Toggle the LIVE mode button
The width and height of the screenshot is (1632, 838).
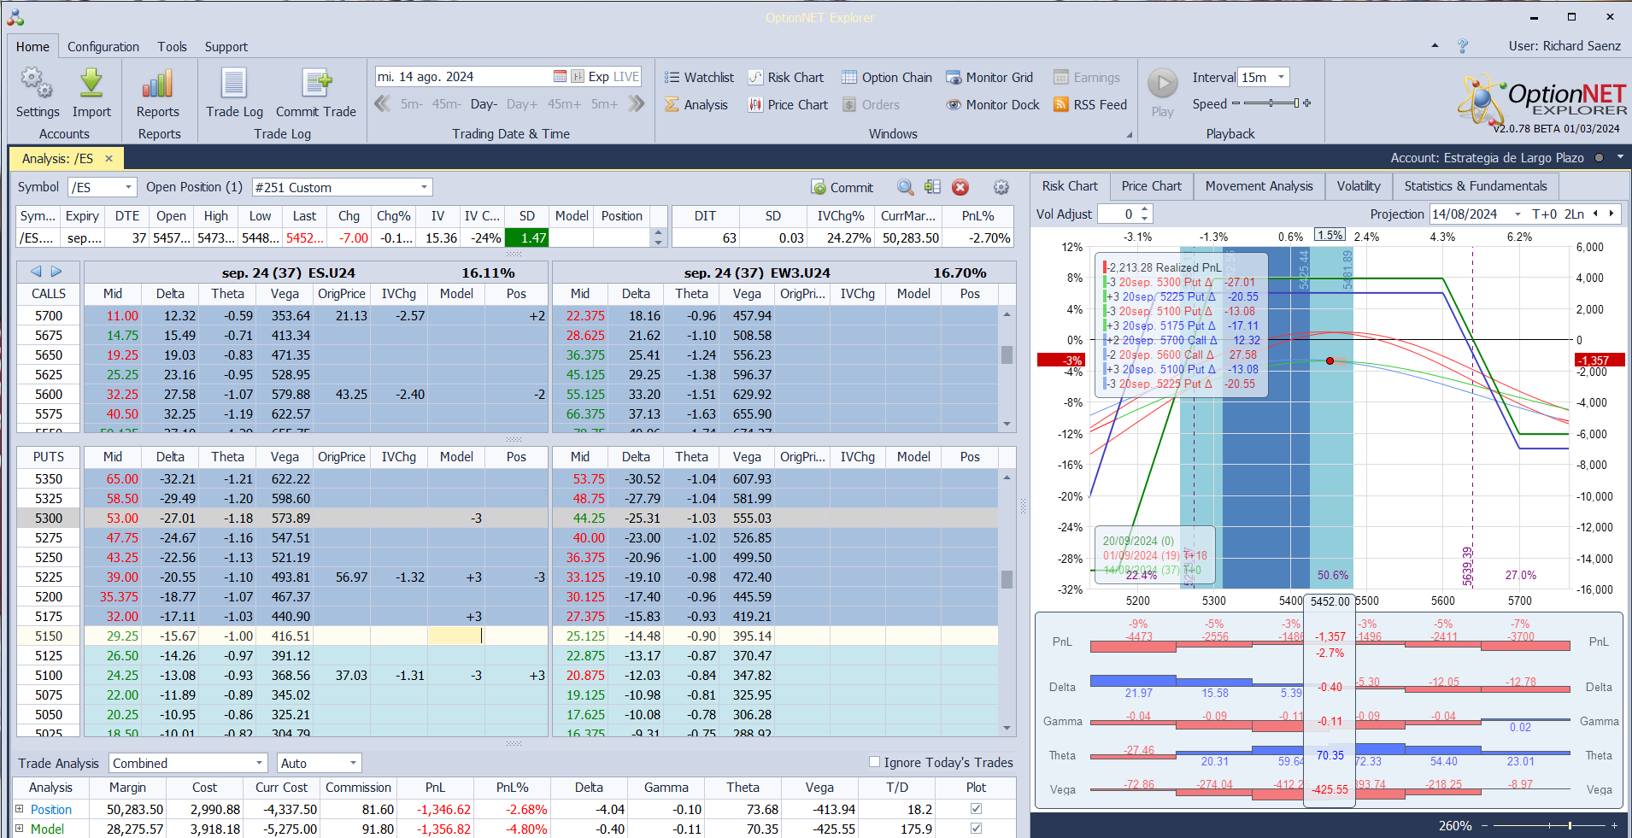(x=626, y=76)
